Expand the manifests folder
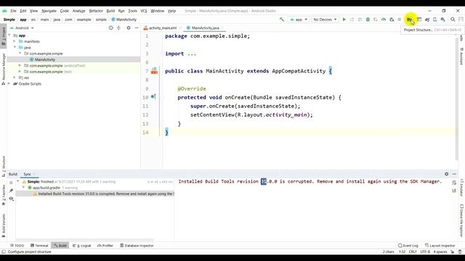The image size is (465, 261). click(15, 41)
